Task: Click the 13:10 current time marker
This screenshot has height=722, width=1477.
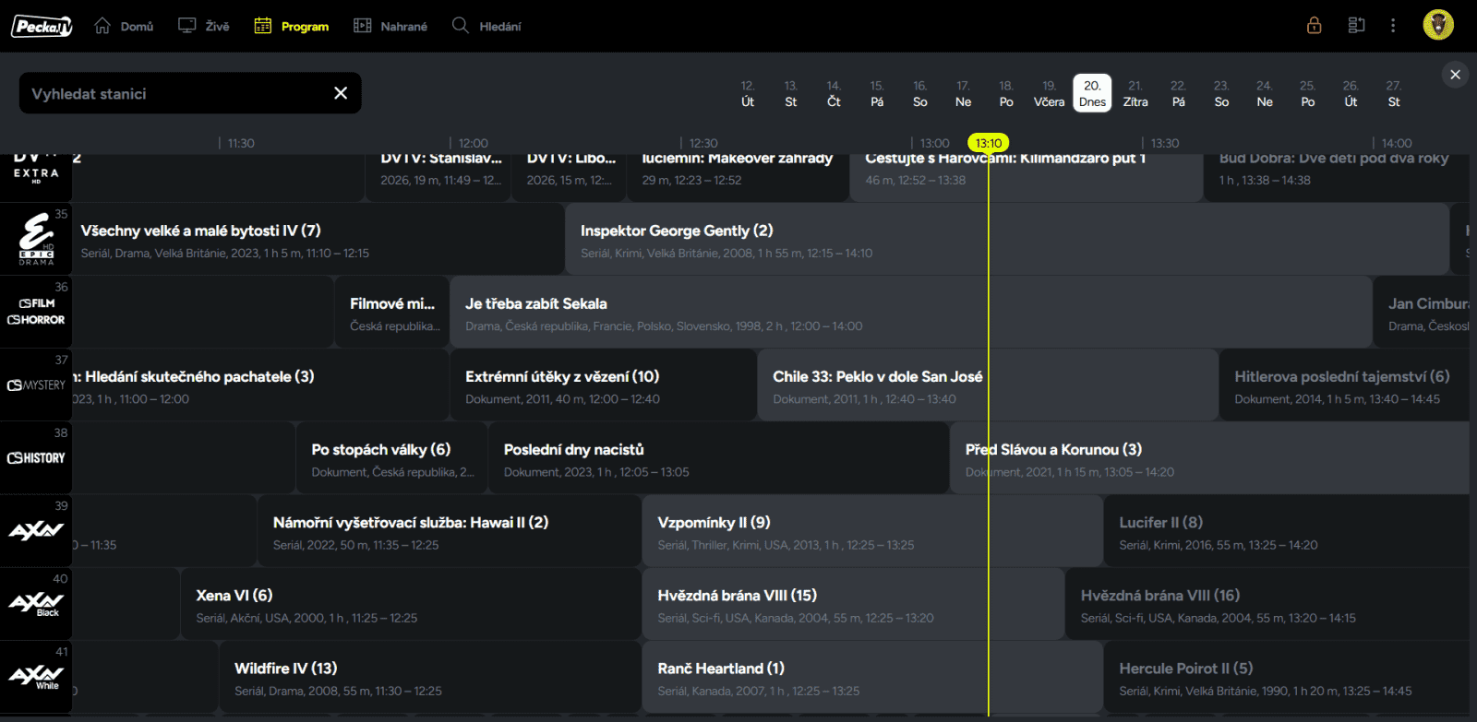Action: 988,143
